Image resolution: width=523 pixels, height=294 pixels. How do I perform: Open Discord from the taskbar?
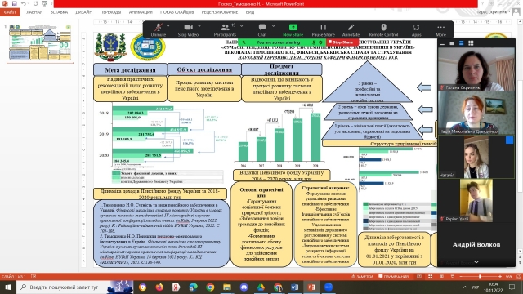244,287
